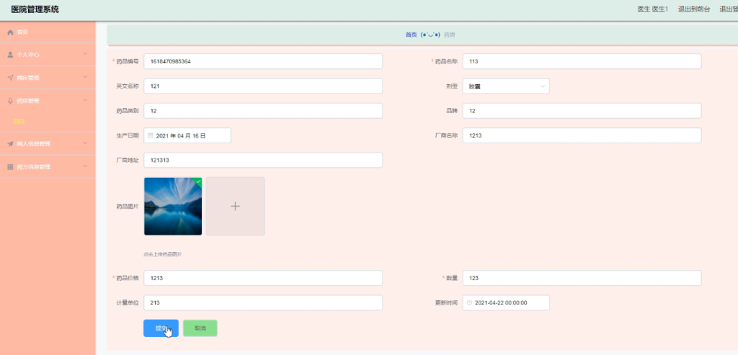Click the person icon next to 个人中心

pyautogui.click(x=10, y=55)
